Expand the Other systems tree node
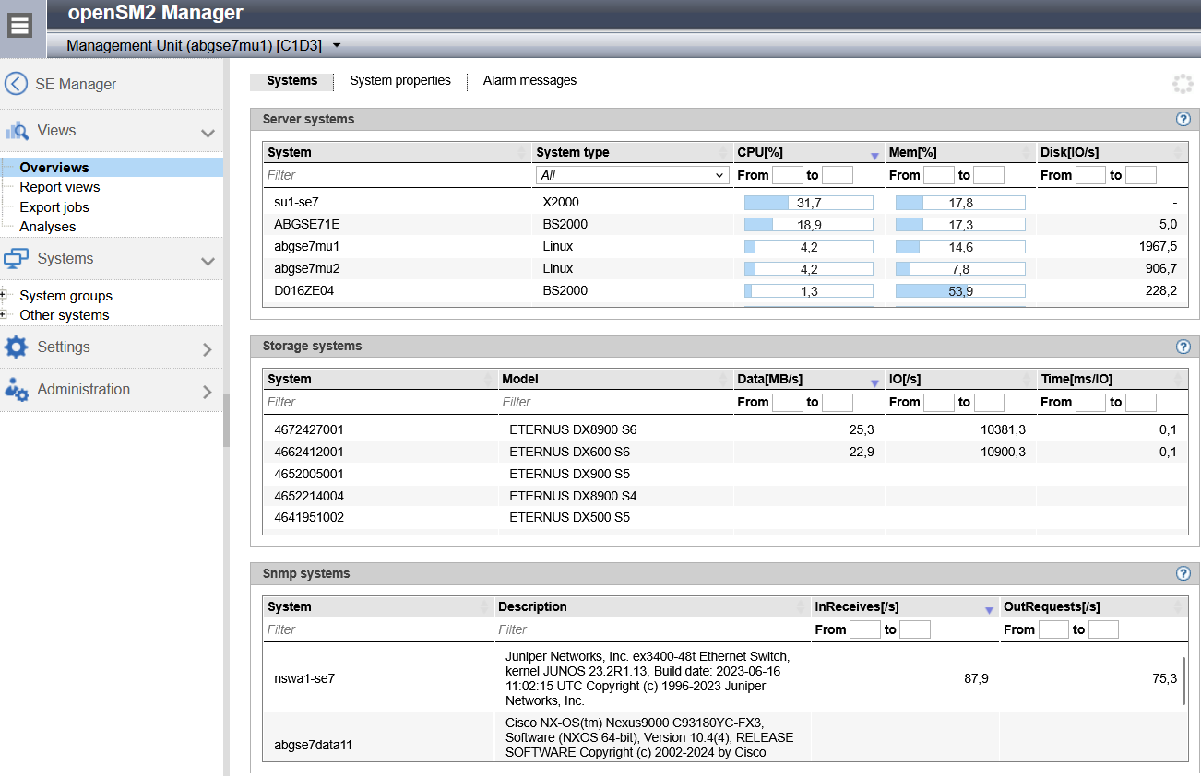This screenshot has height=776, width=1201. 4,315
